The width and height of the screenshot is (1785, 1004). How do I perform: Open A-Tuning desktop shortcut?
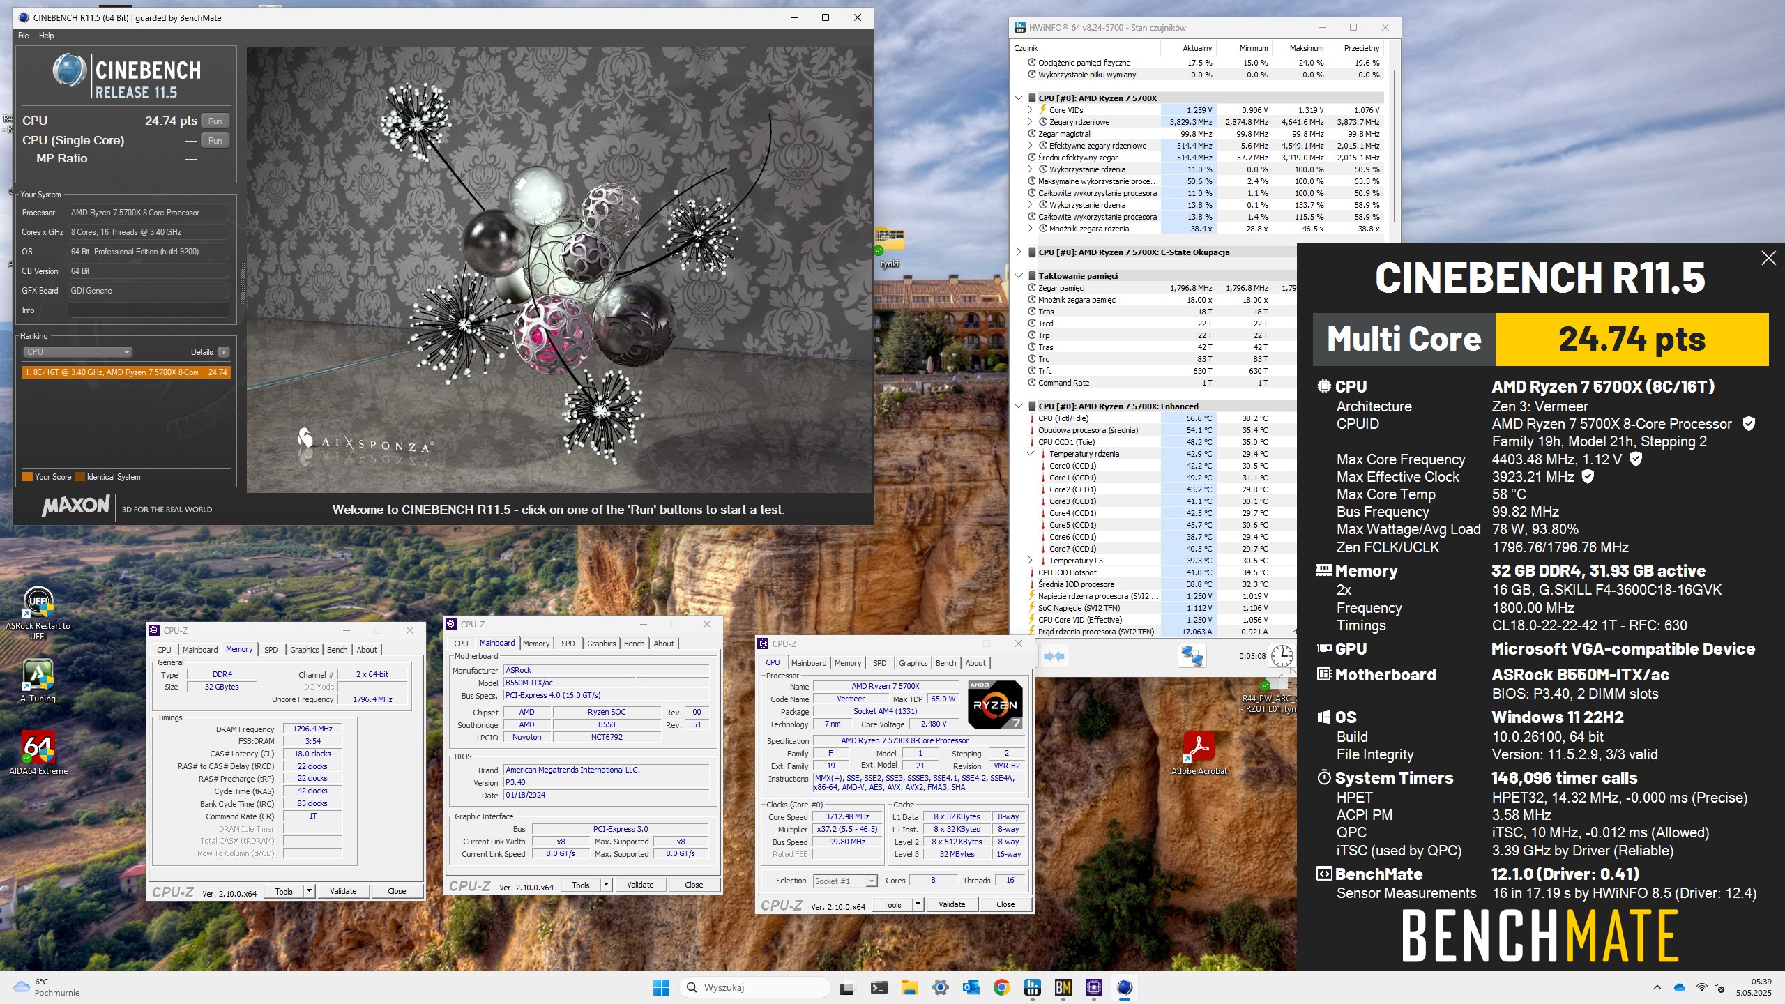38,680
